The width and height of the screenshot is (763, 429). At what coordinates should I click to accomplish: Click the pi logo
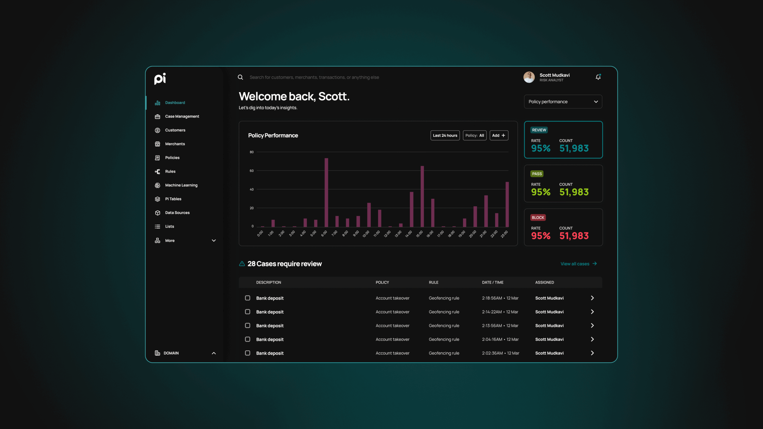click(160, 79)
